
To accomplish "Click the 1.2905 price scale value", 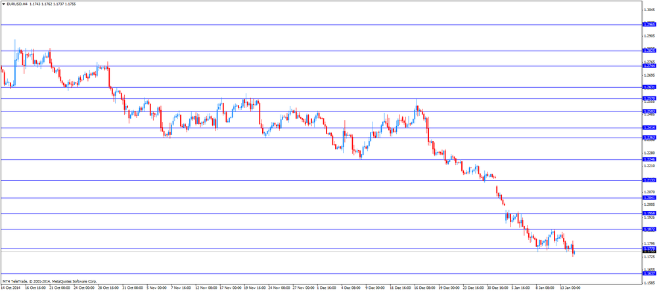I will point(650,36).
